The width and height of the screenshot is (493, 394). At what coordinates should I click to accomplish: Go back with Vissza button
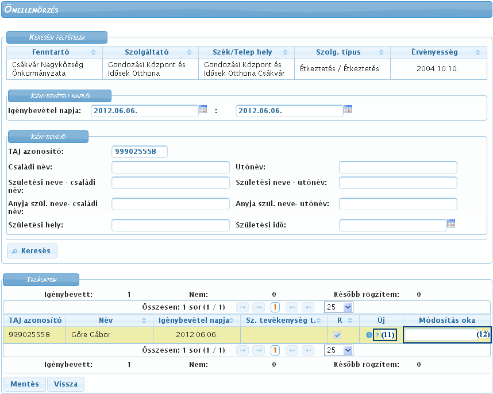pos(66,384)
